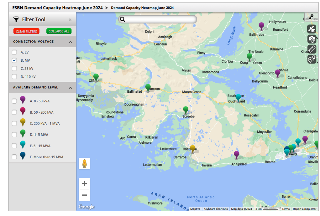Click the Street View pegman icon

tap(84, 163)
